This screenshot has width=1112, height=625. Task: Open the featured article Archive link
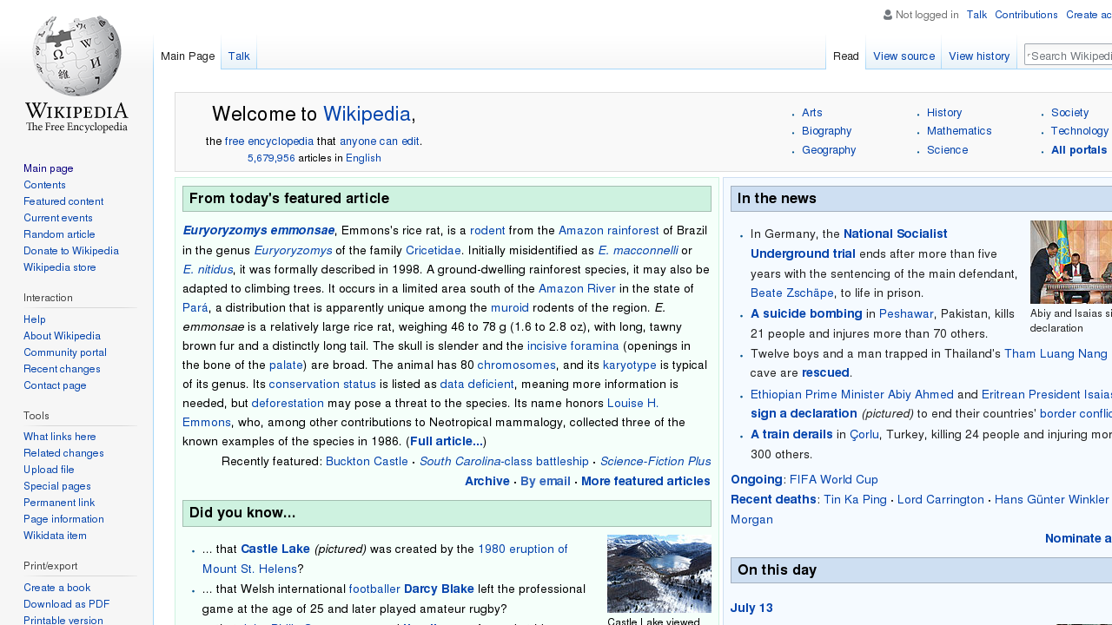click(487, 481)
